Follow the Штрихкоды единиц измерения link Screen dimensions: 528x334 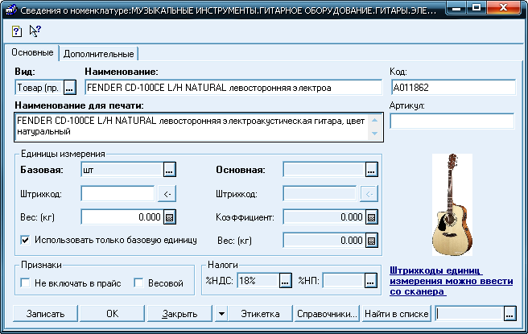click(452, 281)
